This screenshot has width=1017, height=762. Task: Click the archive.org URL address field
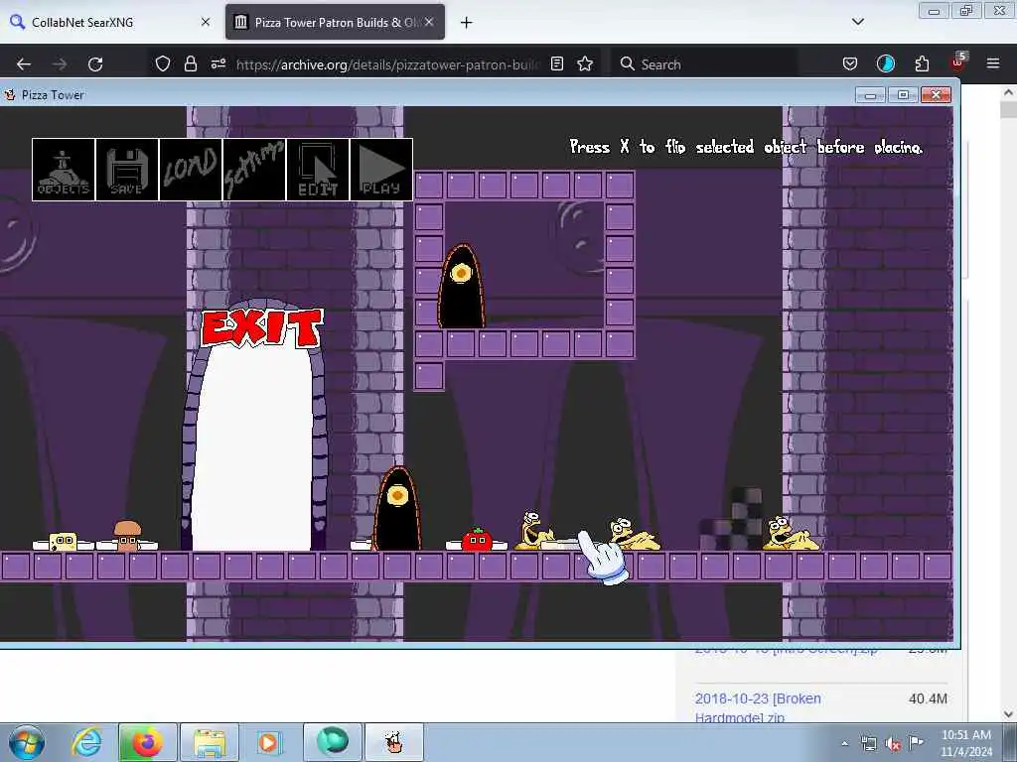[x=387, y=64]
